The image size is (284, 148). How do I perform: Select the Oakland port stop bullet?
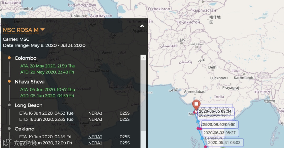pyautogui.click(x=9, y=129)
